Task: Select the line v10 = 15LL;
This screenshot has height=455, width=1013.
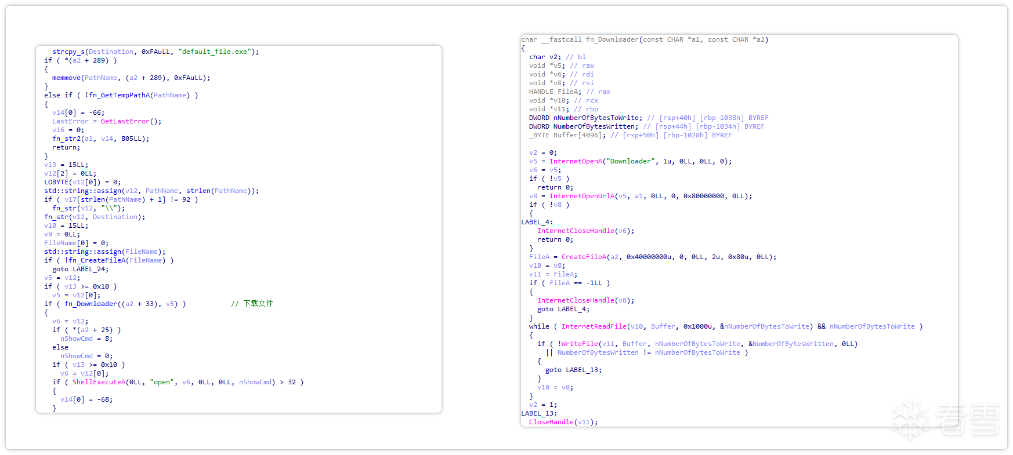Action: point(66,225)
